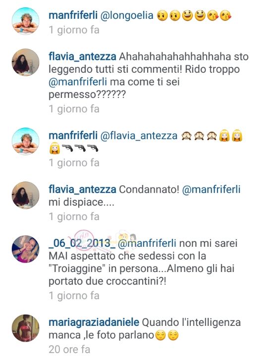This screenshot has height=359, width=274.
Task: Open _06_02_2013_ profile picture
Action: click(x=25, y=249)
